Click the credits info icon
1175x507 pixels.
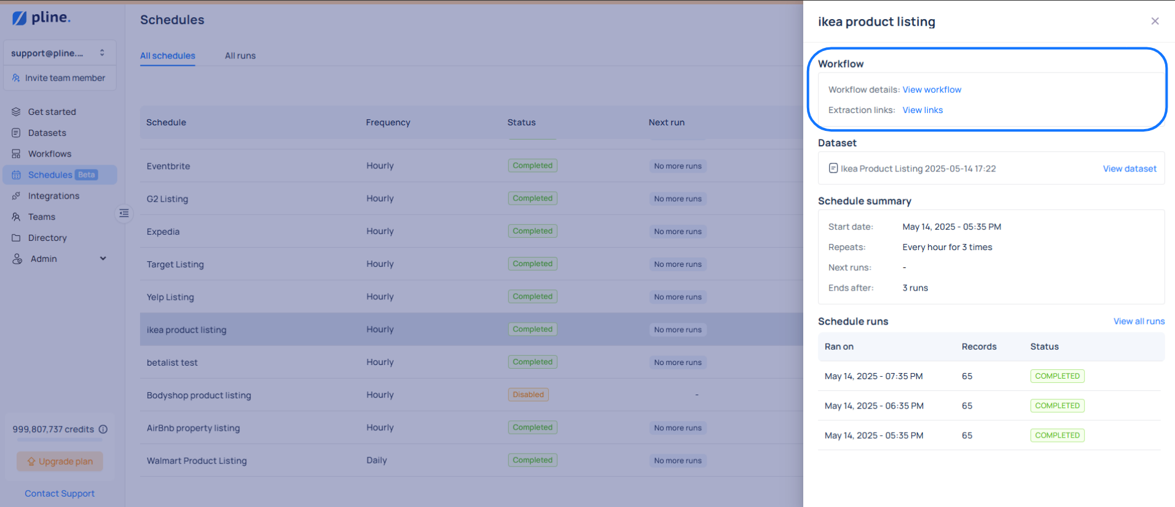click(103, 430)
